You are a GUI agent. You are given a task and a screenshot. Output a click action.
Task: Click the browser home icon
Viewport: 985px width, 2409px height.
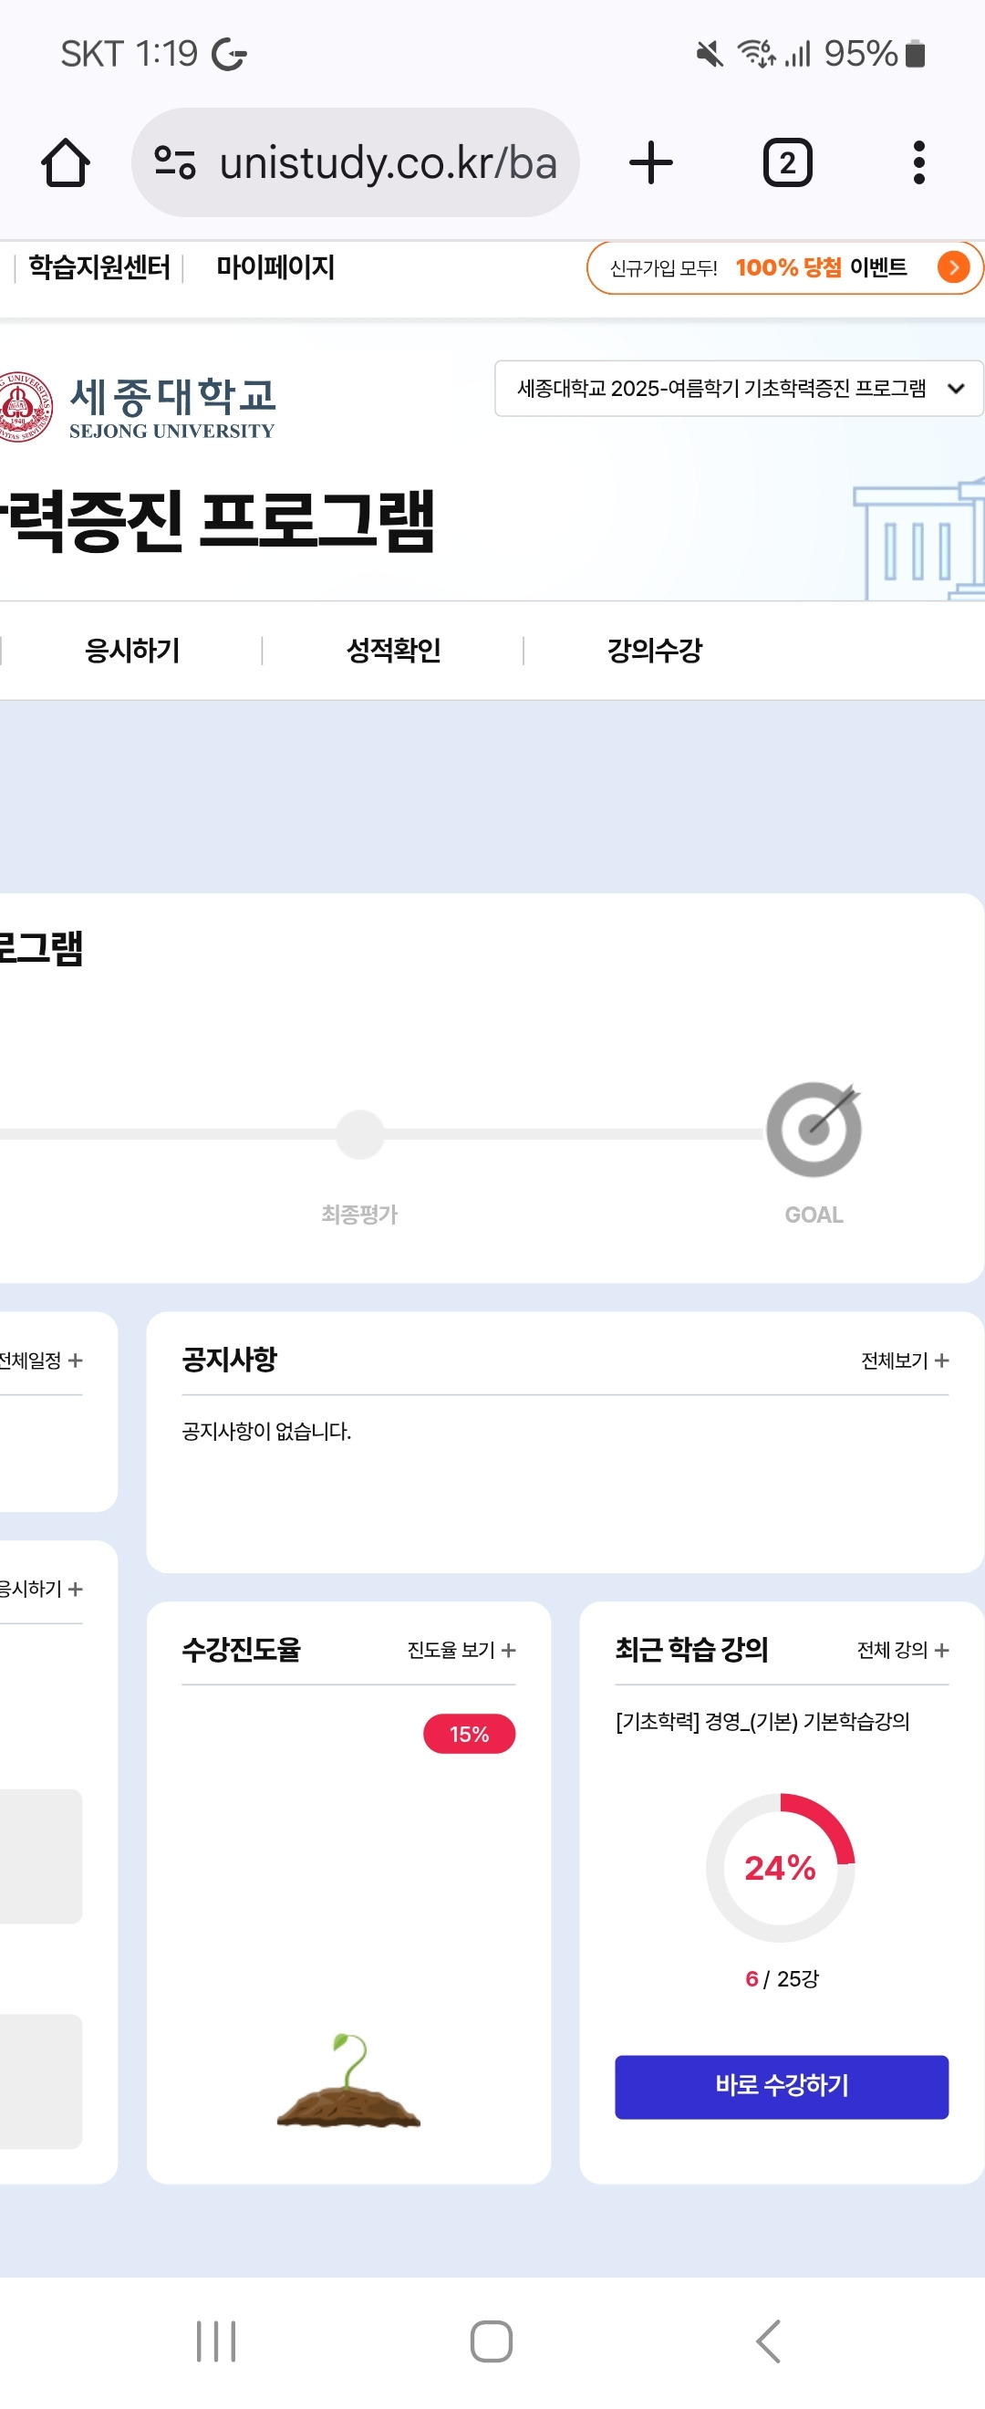[66, 161]
